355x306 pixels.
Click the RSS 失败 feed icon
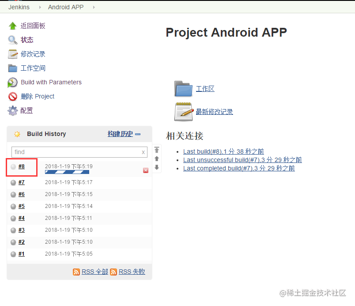click(113, 272)
